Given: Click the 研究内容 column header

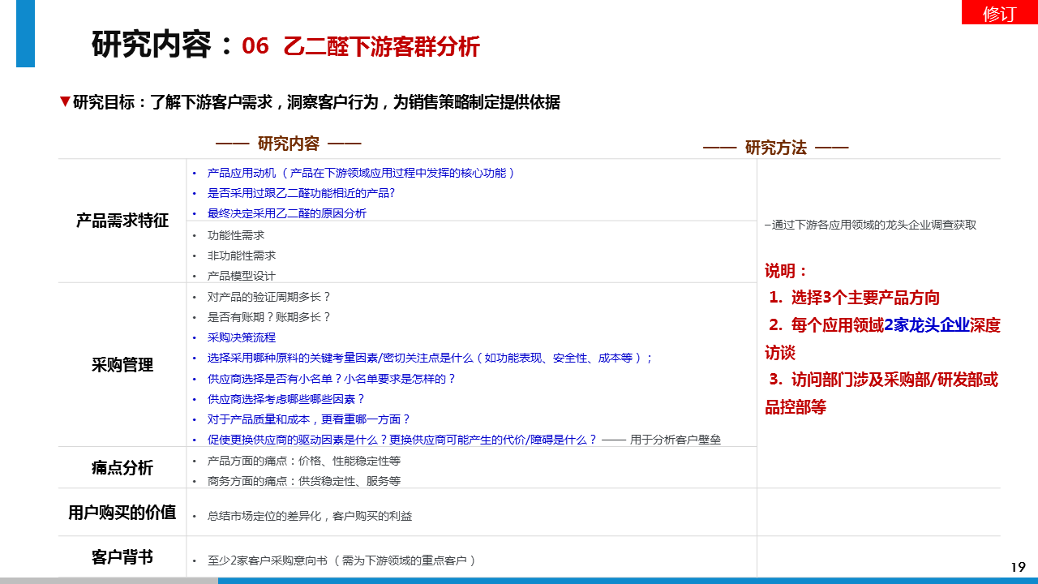Looking at the screenshot, I should pos(288,144).
